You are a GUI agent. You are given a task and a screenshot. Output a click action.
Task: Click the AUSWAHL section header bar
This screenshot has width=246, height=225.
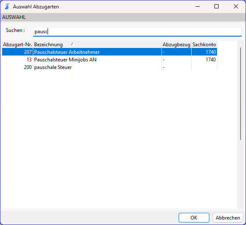(x=123, y=17)
